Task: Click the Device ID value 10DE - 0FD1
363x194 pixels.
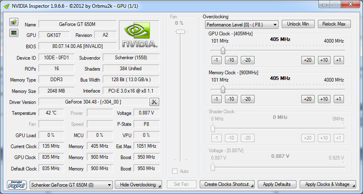Action: [x=56, y=57]
